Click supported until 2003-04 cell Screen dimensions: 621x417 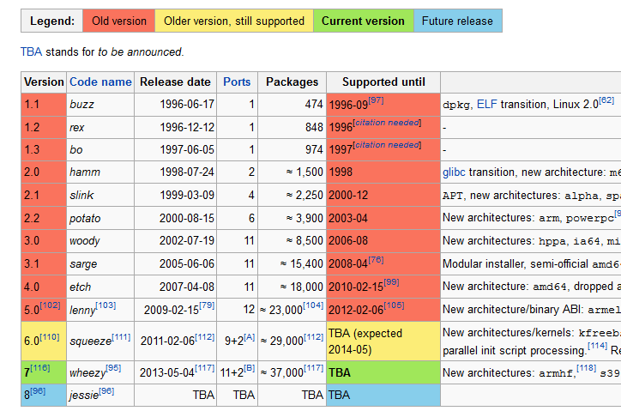pos(383,218)
